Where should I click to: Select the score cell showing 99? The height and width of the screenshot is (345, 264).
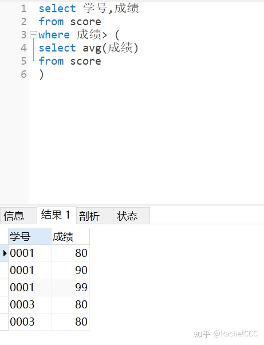coord(70,287)
